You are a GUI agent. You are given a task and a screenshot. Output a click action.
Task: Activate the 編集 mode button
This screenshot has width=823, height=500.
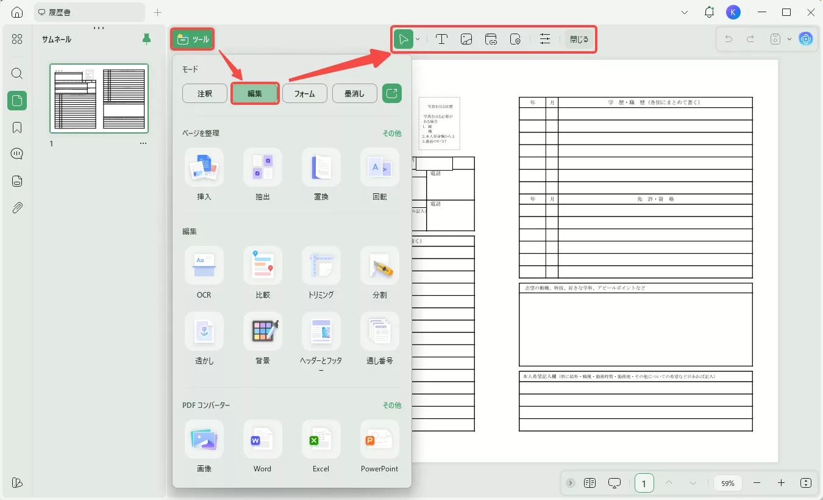click(255, 93)
